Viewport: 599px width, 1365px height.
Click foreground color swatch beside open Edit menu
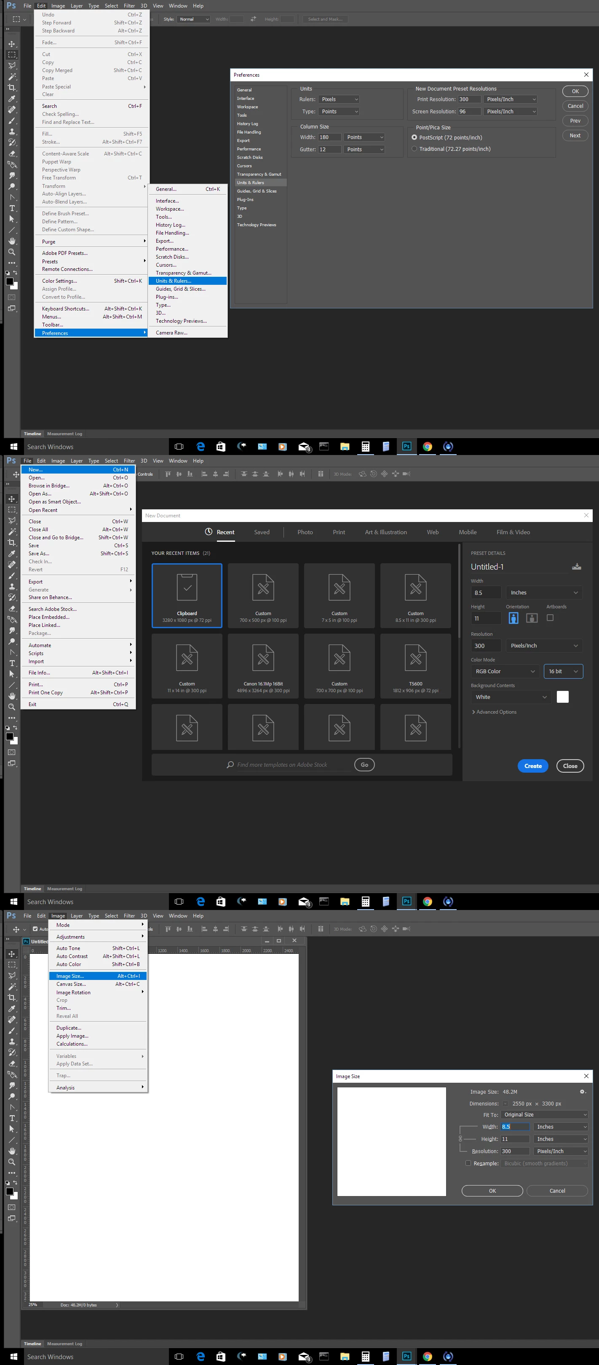pyautogui.click(x=10, y=281)
